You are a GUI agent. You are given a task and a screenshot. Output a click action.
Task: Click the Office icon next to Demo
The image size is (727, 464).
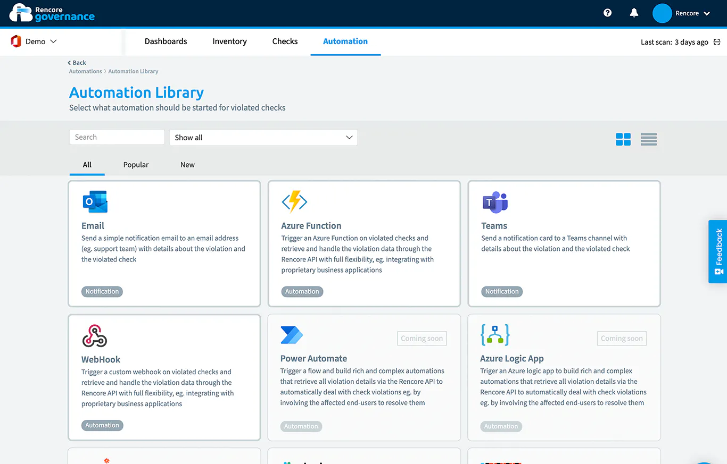click(x=16, y=41)
